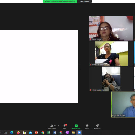135x135 pixels.
Task: Open Microsoft Edge from the taskbar
Action: pos(12,132)
